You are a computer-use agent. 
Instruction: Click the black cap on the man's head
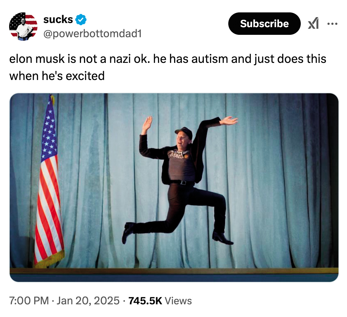184,132
